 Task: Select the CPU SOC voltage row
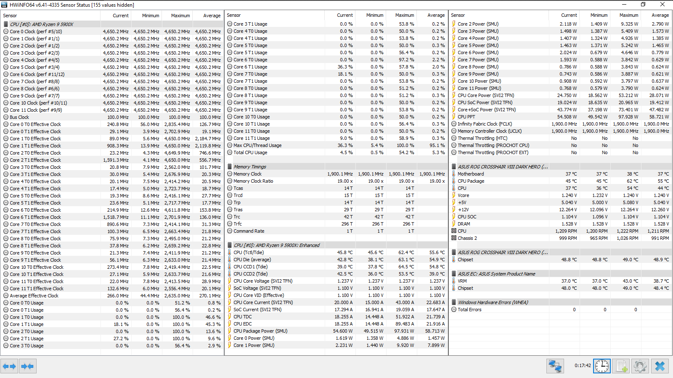click(560, 217)
